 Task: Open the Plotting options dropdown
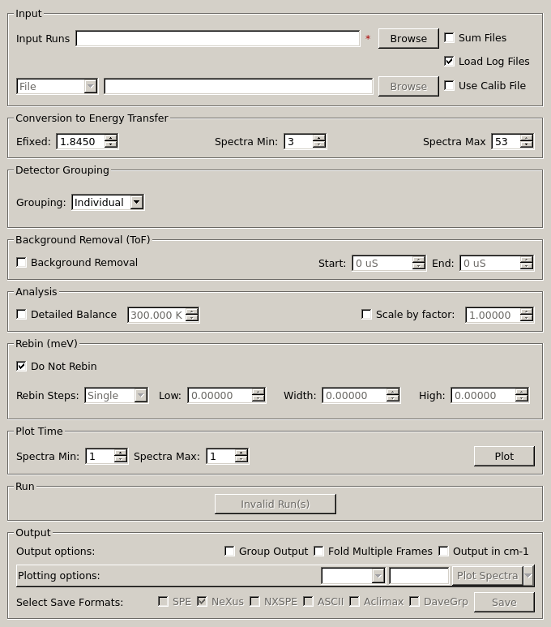point(353,575)
